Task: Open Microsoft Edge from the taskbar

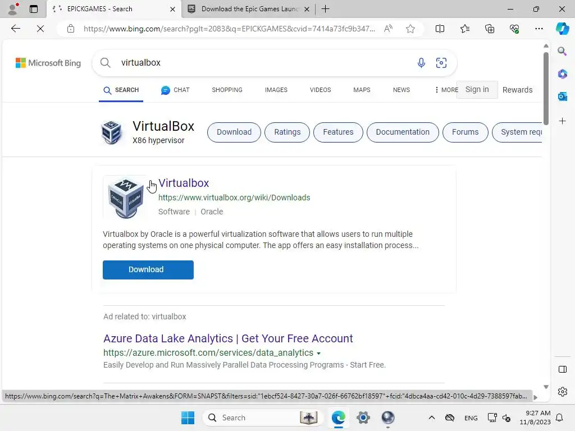Action: [x=338, y=418]
